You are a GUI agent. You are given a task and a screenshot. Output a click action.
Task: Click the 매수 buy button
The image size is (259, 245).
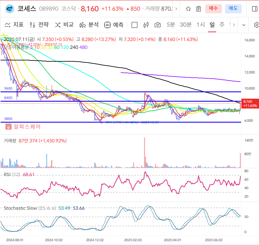coord(213,9)
